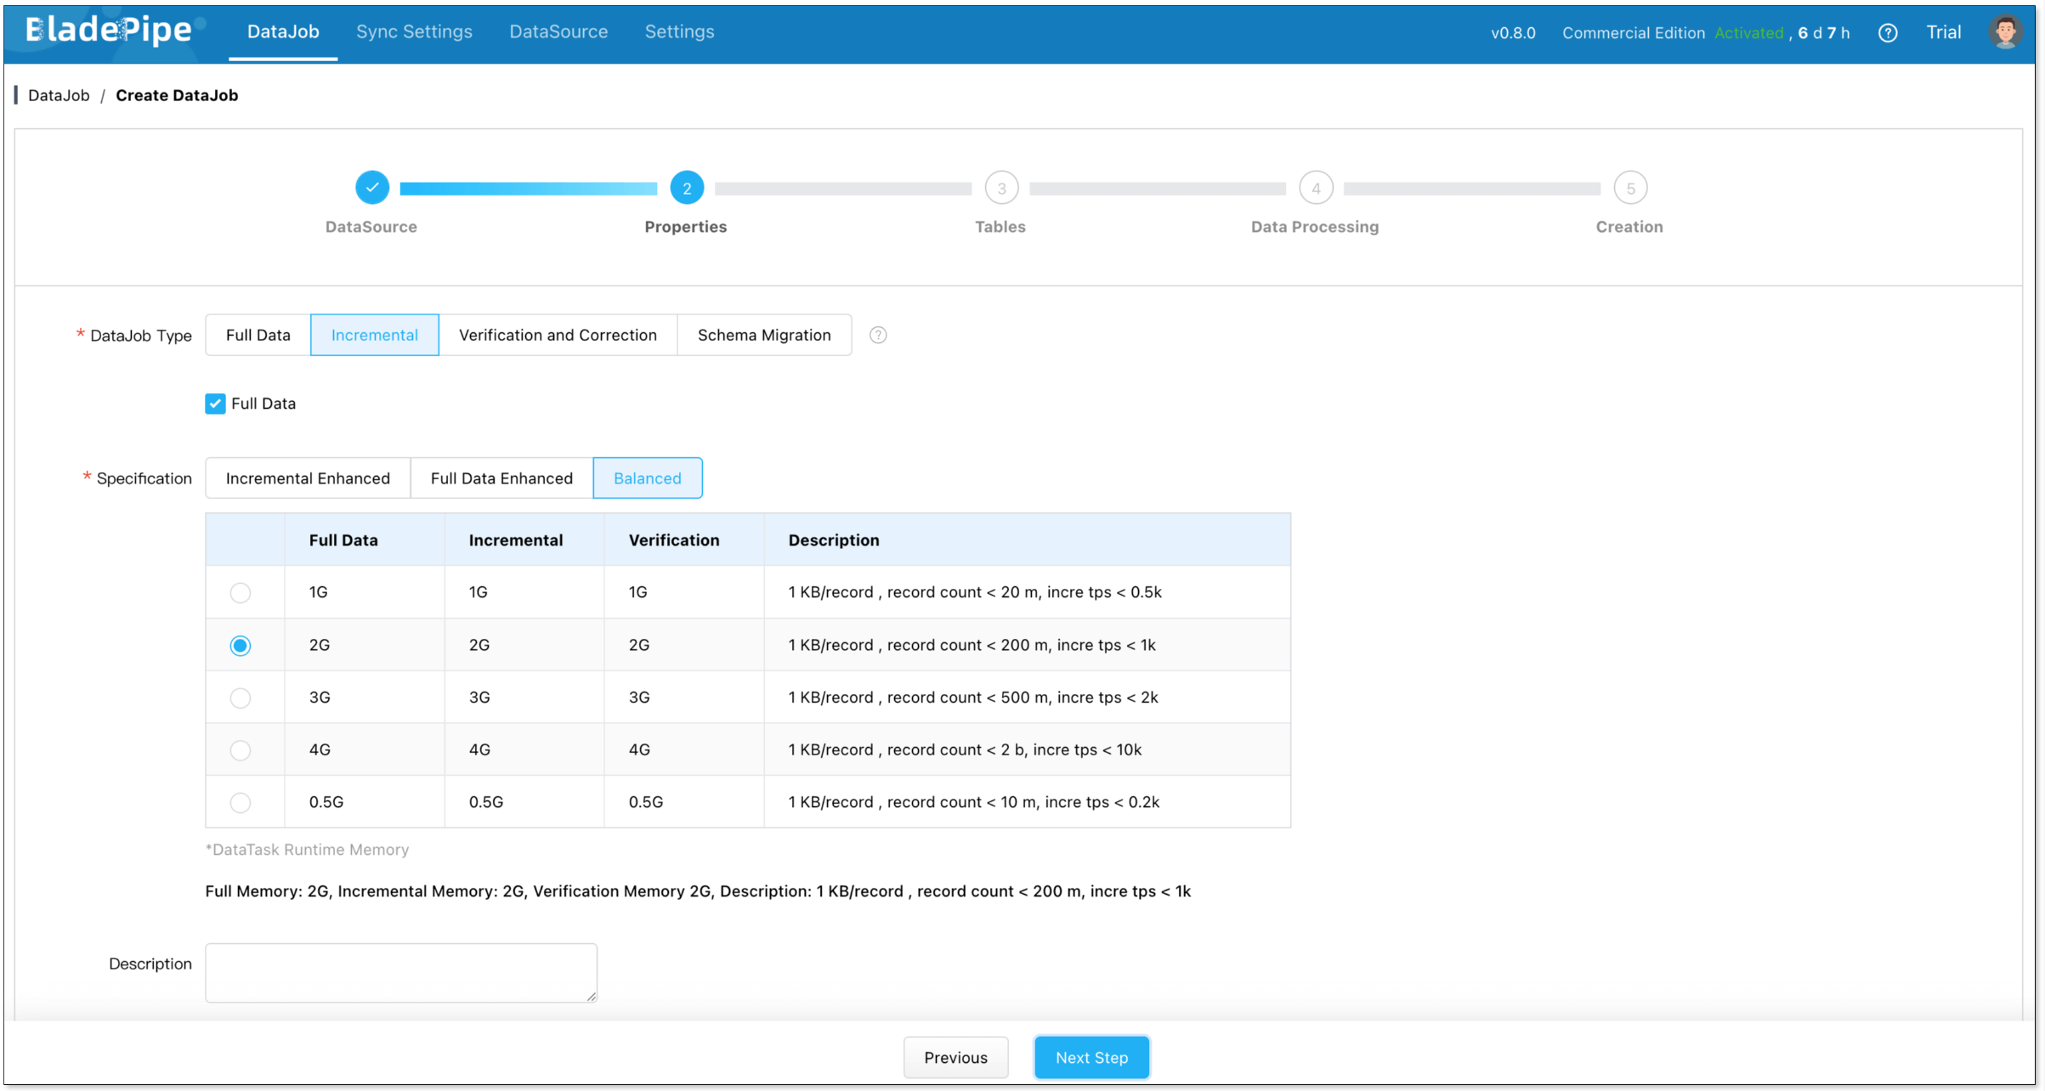Select the 1G specification radio button
The image size is (2045, 1091).
pyautogui.click(x=241, y=592)
